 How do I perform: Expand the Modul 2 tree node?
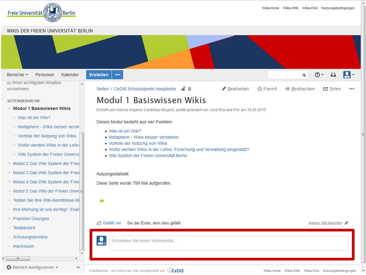[9, 163]
